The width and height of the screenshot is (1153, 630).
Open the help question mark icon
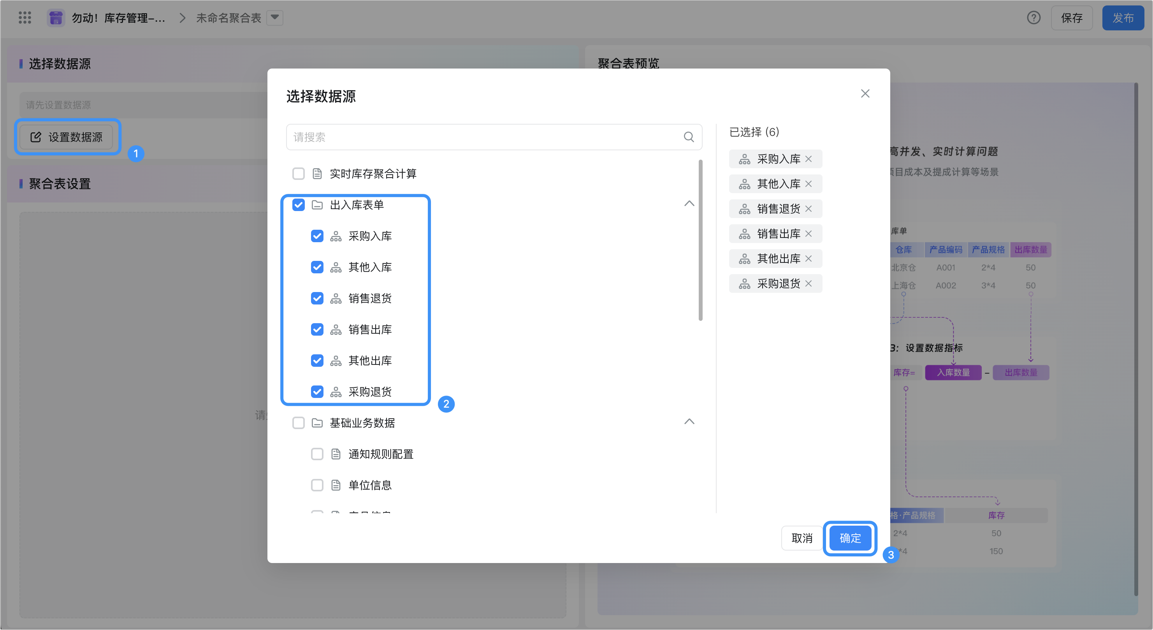click(x=1033, y=18)
